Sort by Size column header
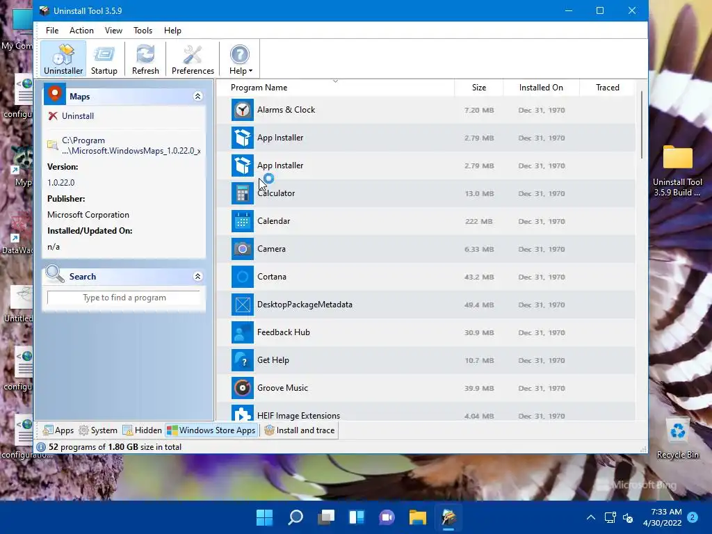 [478, 88]
